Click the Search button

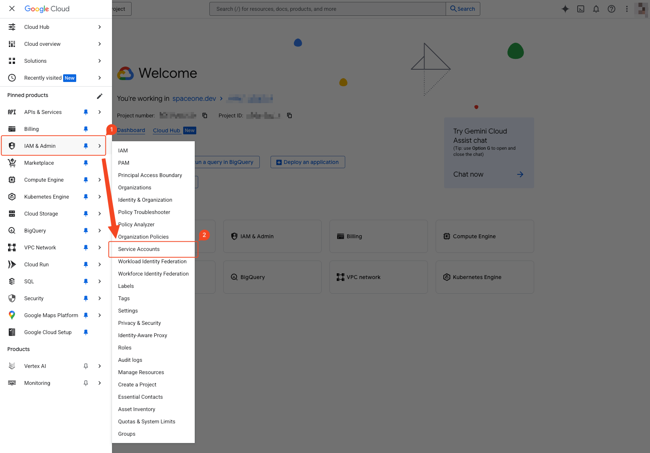(x=463, y=9)
